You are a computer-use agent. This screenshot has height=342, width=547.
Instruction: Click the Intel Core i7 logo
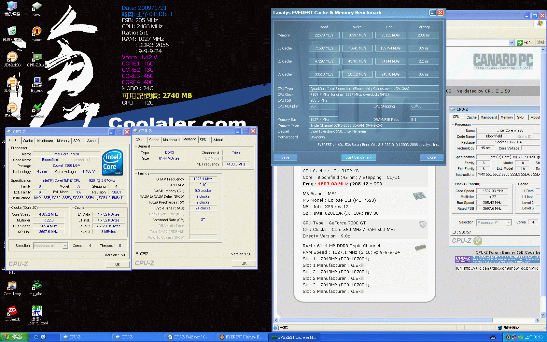(112, 162)
